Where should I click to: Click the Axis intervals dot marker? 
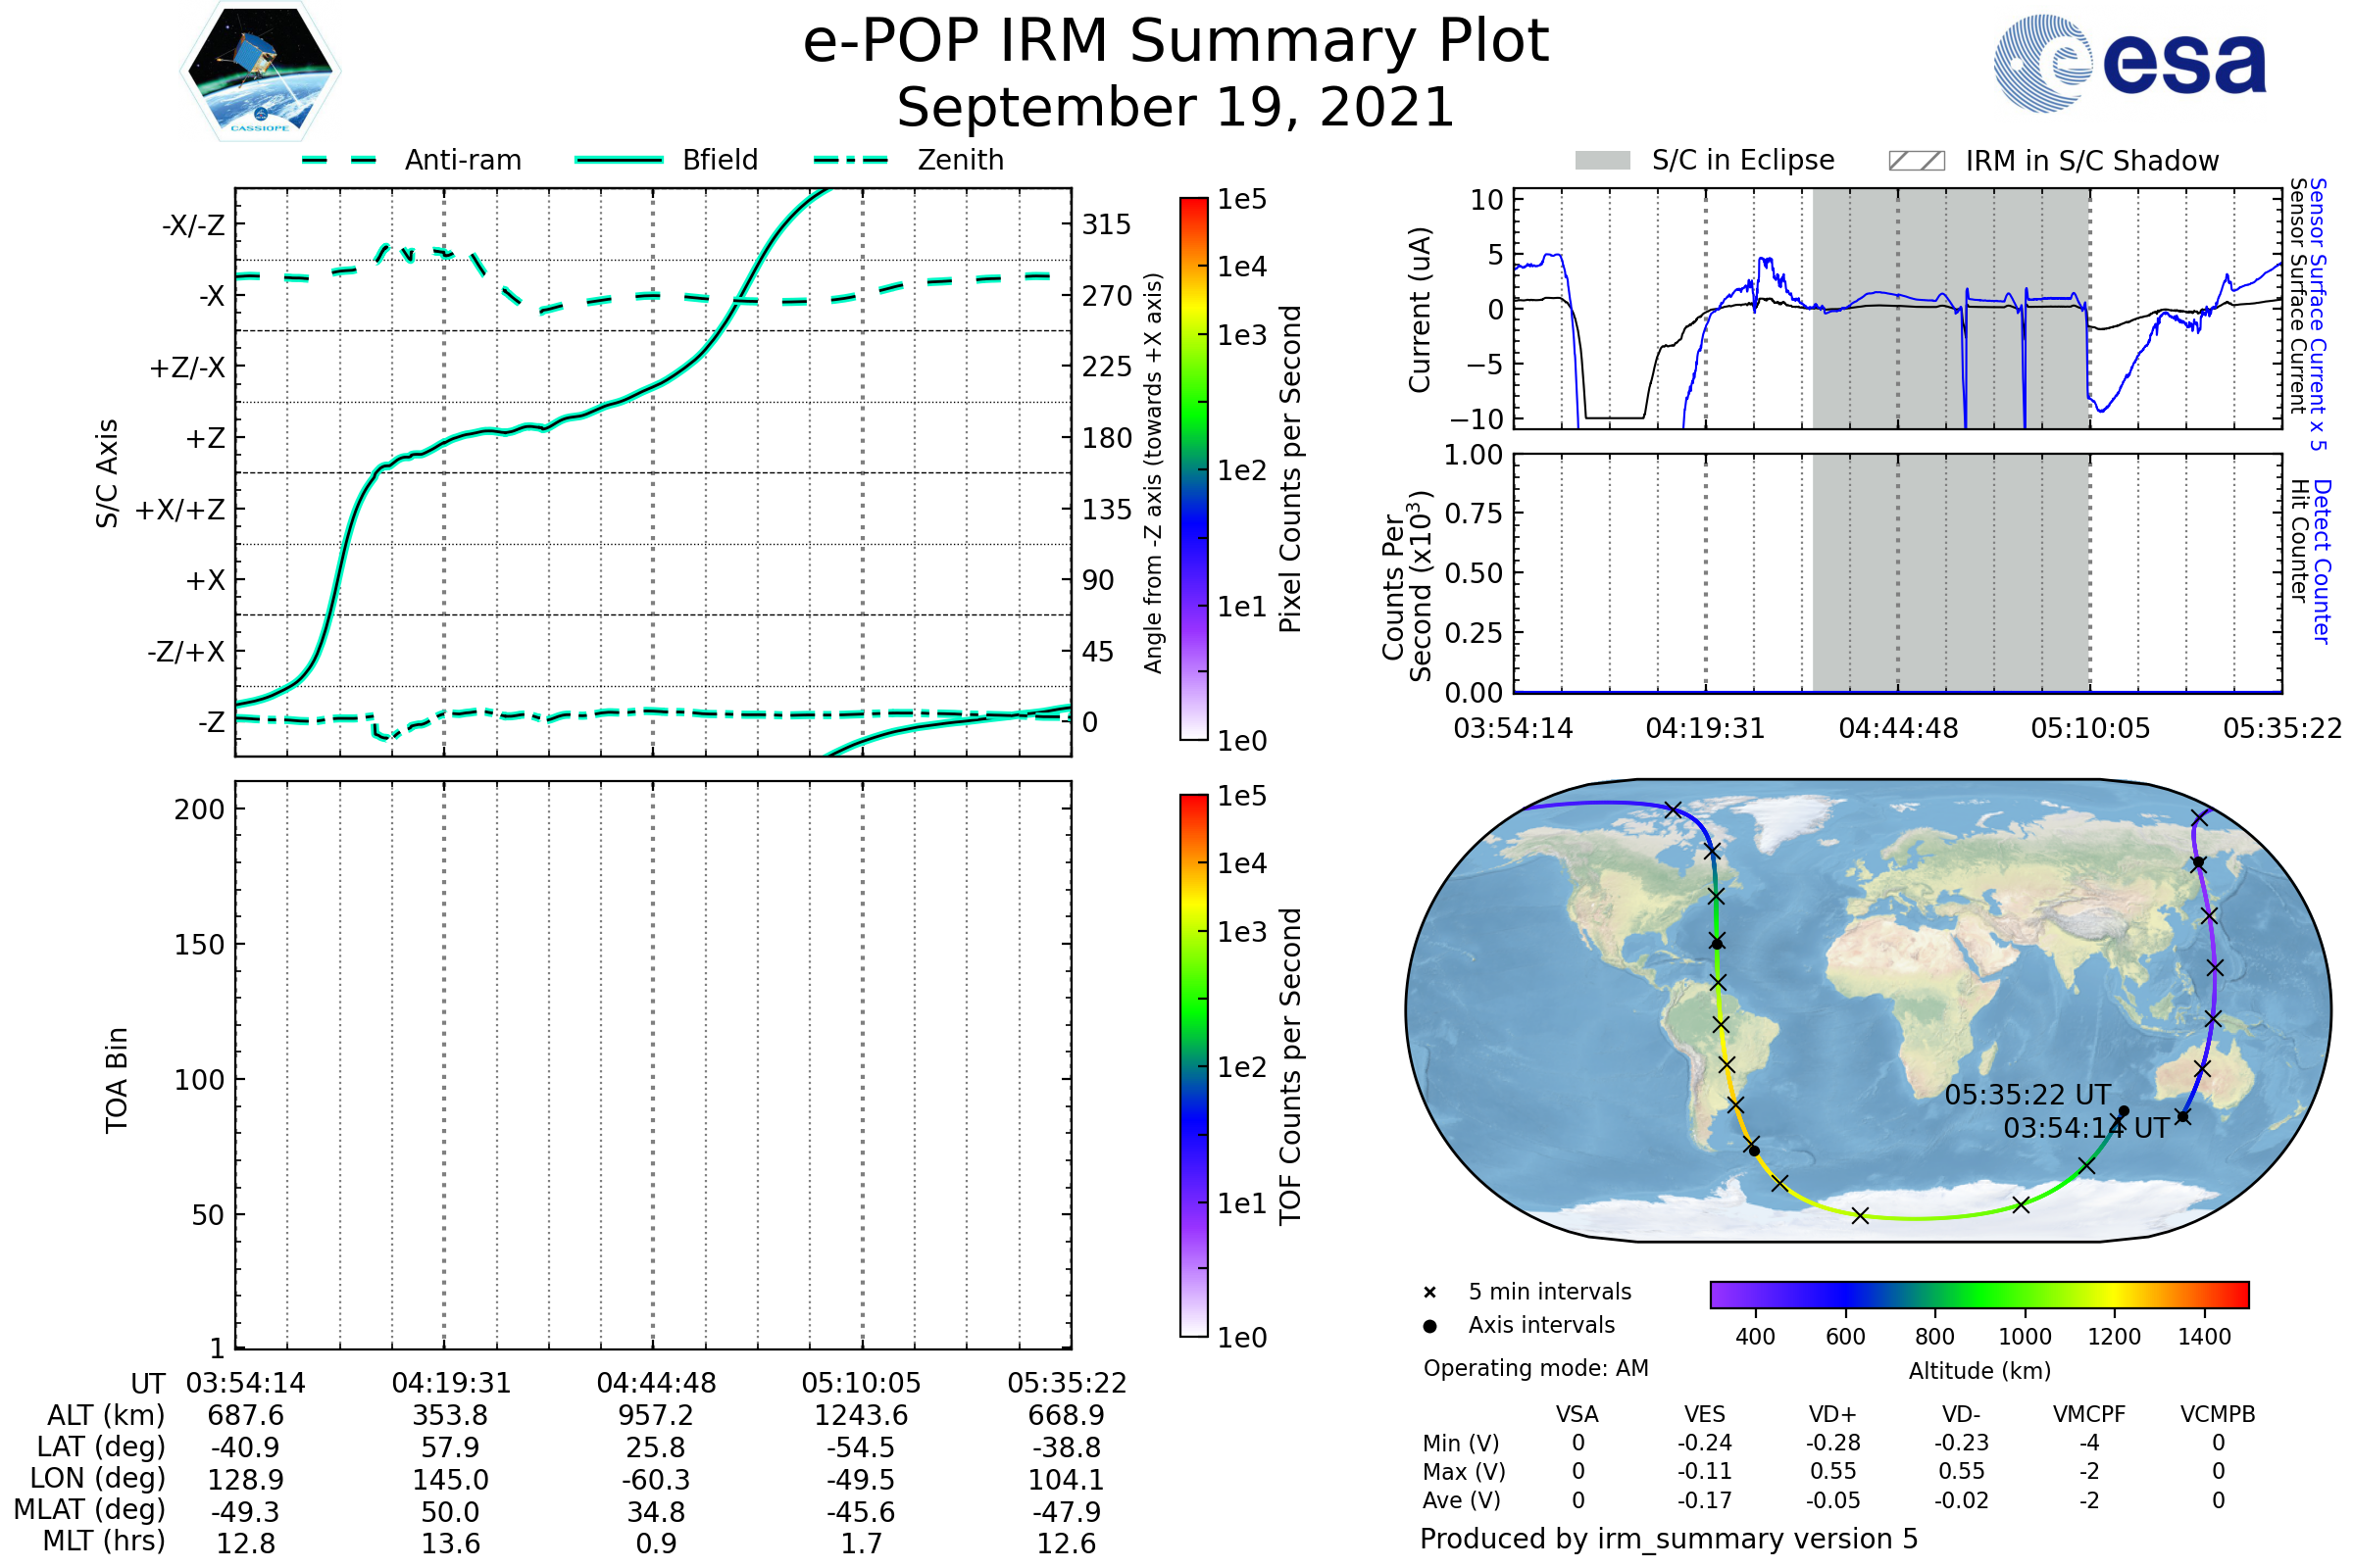point(1429,1326)
